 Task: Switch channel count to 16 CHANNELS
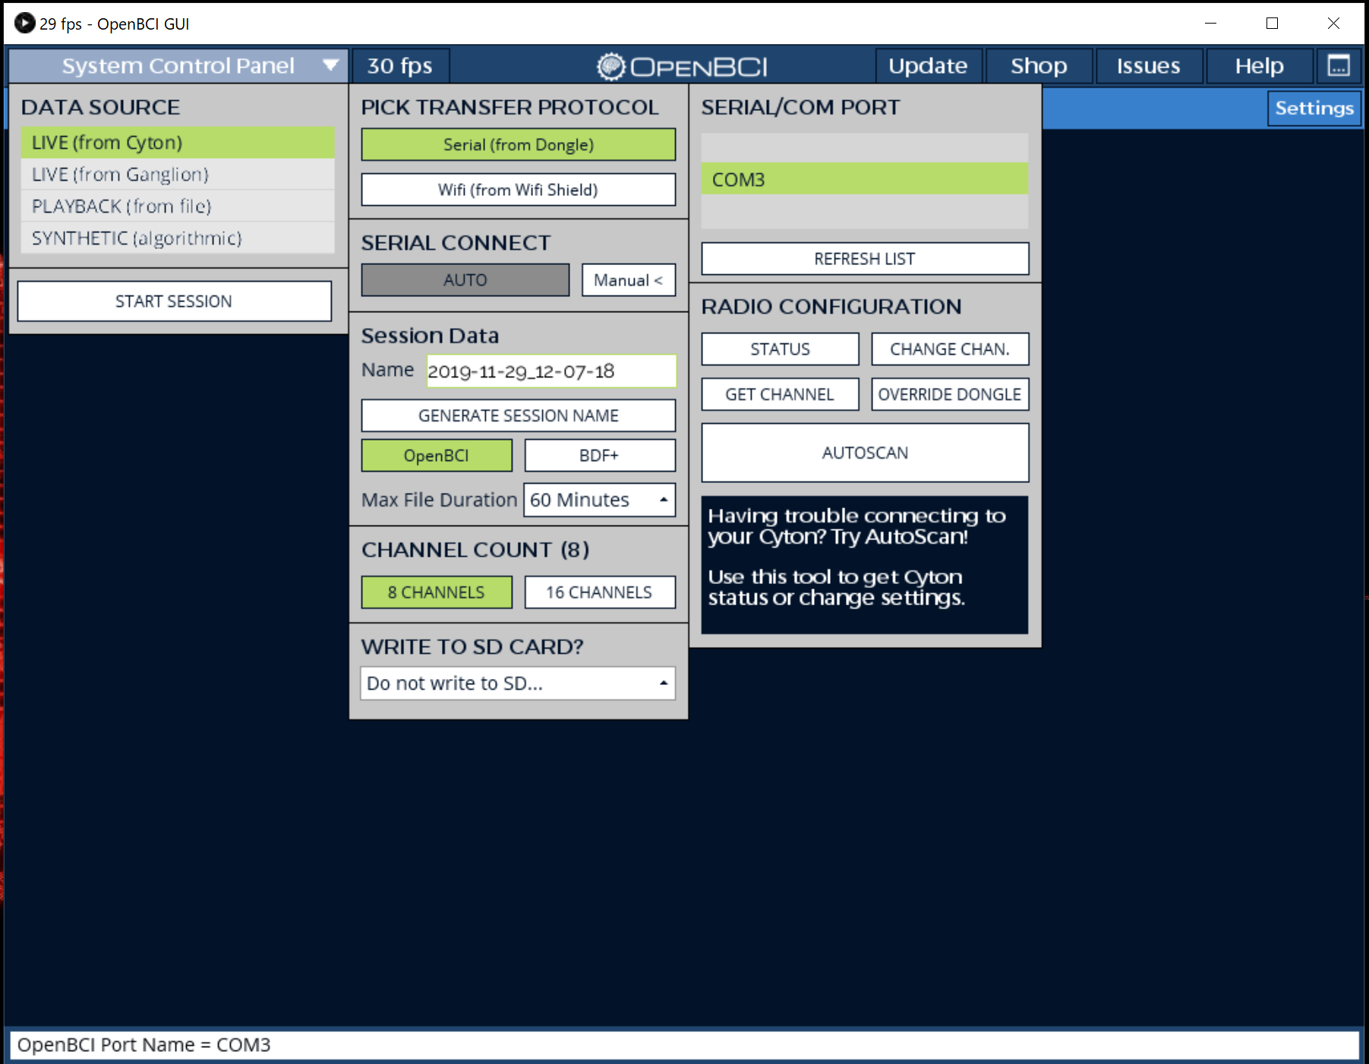[599, 592]
